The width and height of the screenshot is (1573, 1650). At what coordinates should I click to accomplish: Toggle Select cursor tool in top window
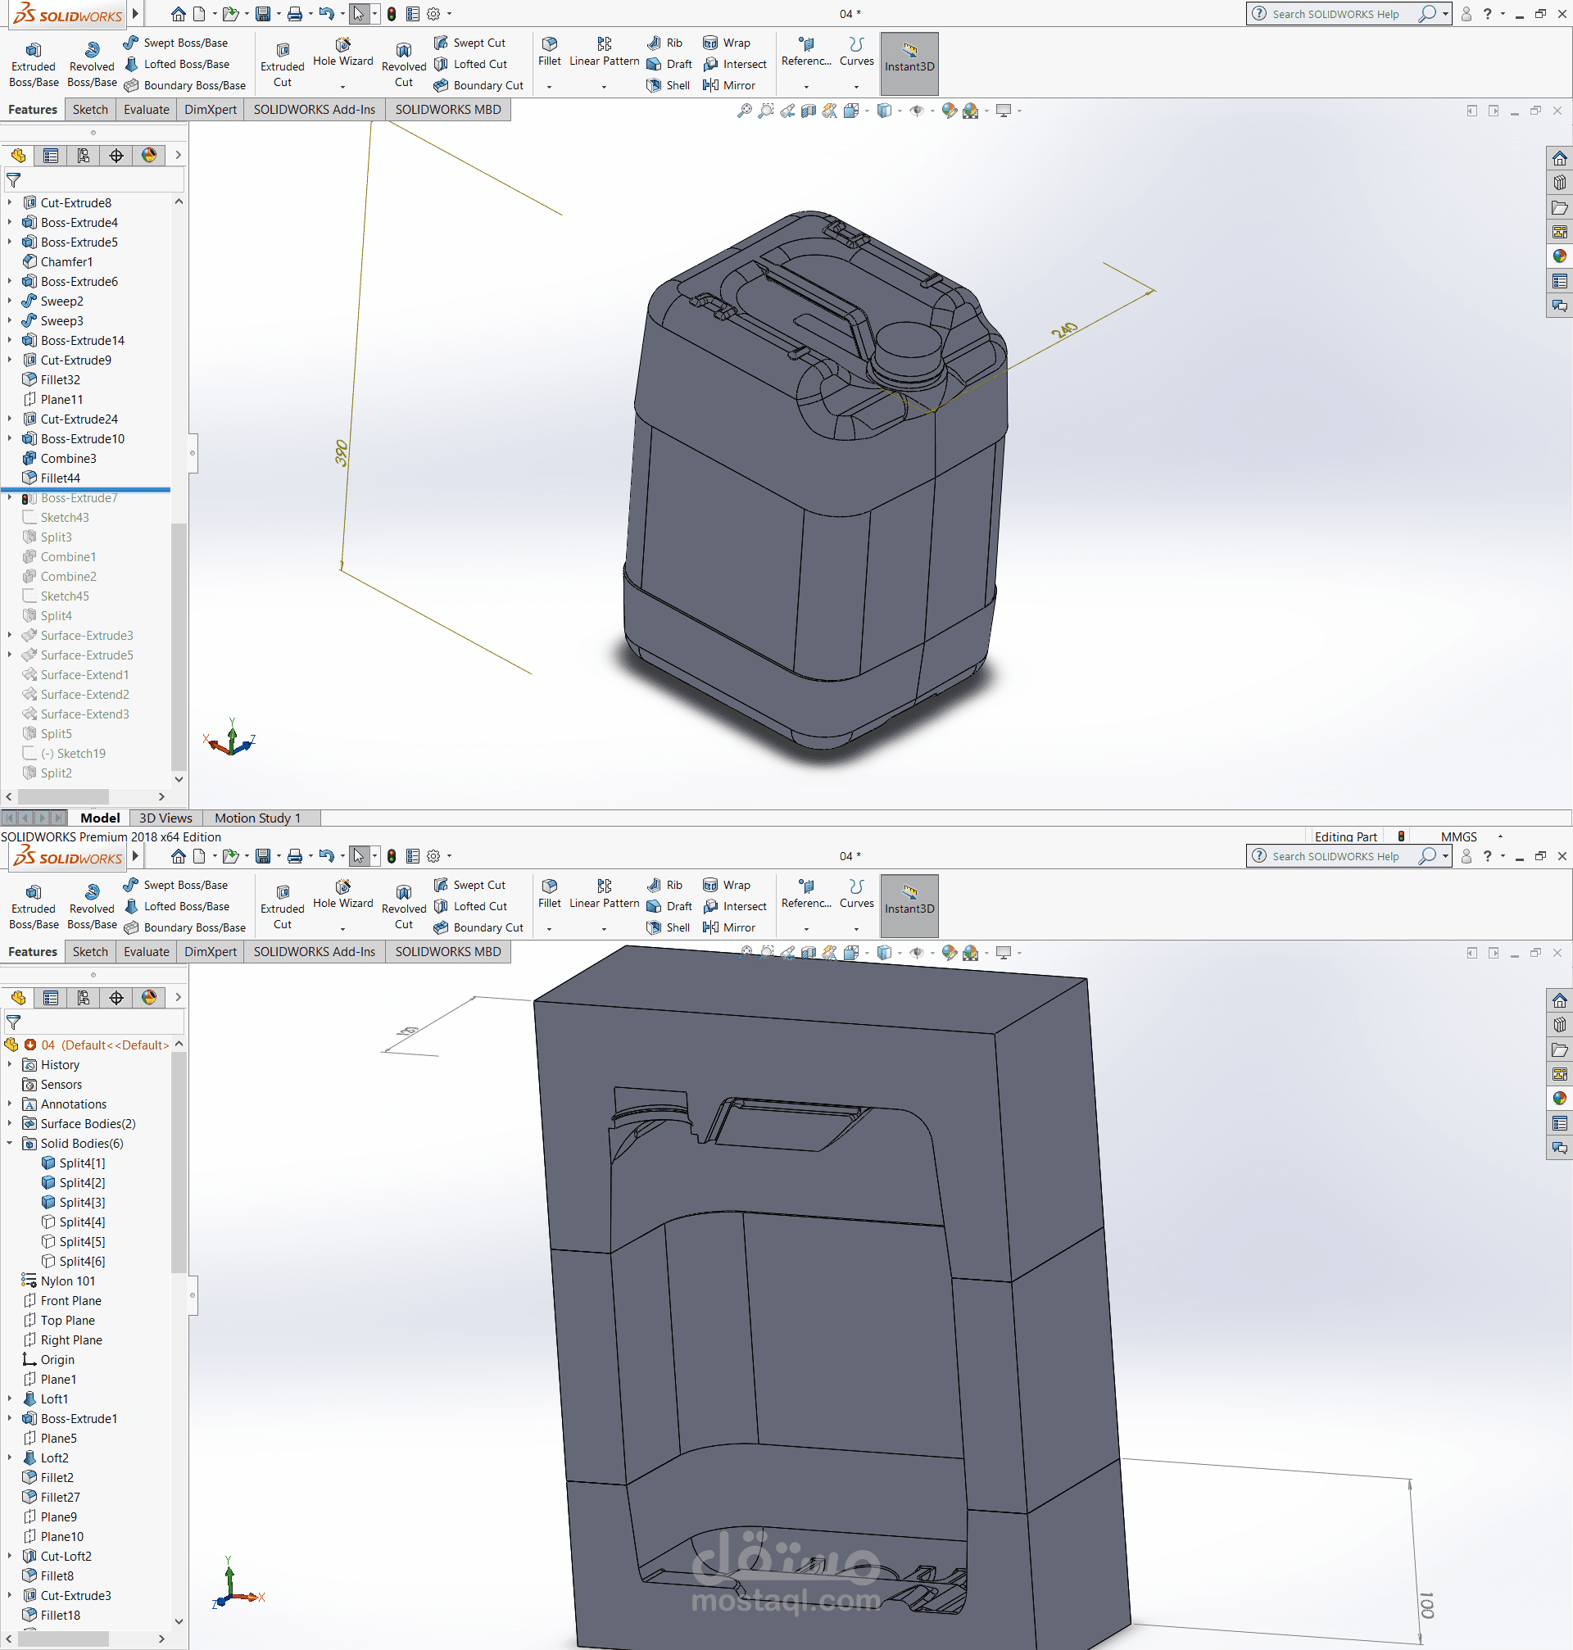pyautogui.click(x=359, y=13)
